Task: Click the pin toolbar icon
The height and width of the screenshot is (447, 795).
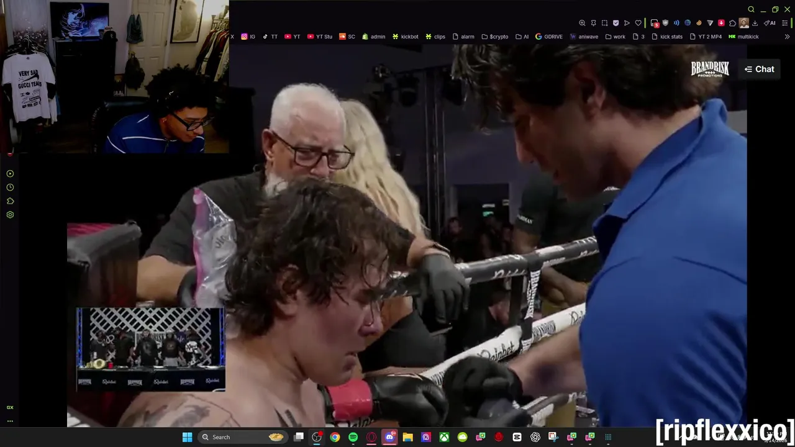Action: [593, 23]
